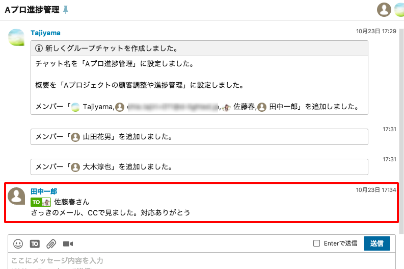The image size is (404, 269).
Task: Open 田中一郎 sender name link
Action: (44, 191)
